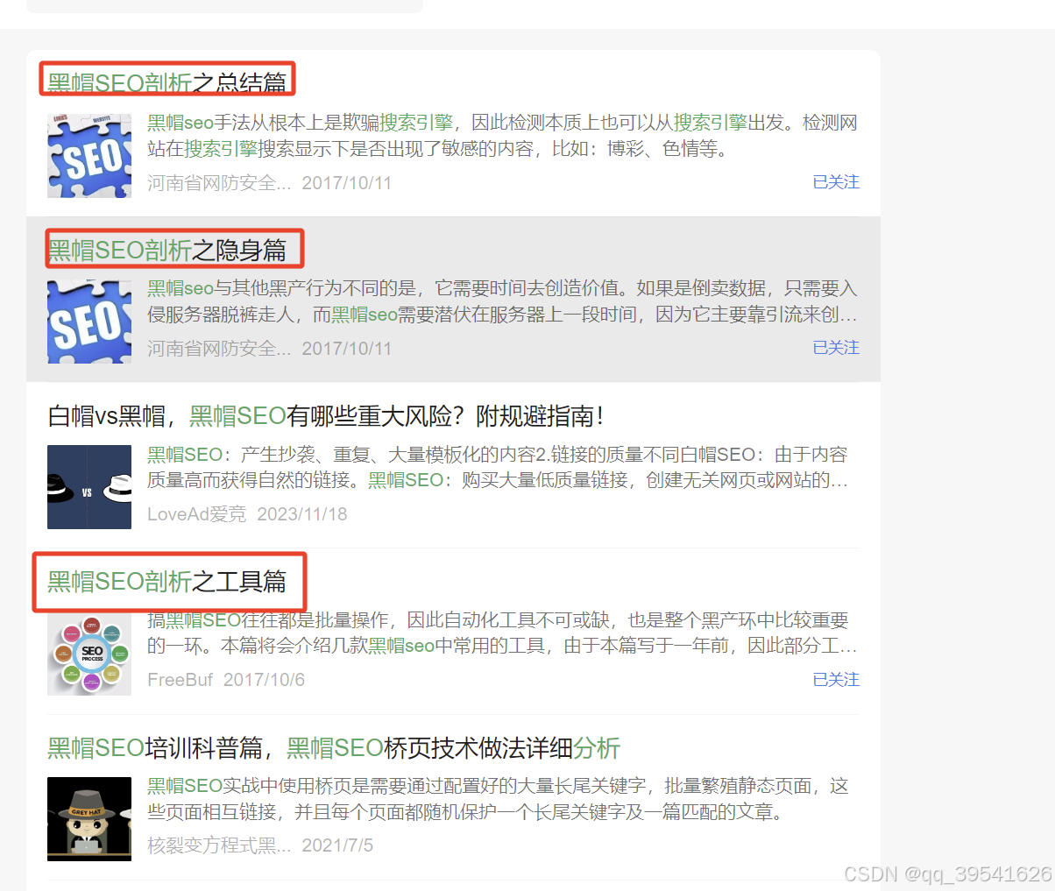1055x891 pixels.
Task: Click author 河南省网防安全 under 总结篇
Action: [x=219, y=183]
